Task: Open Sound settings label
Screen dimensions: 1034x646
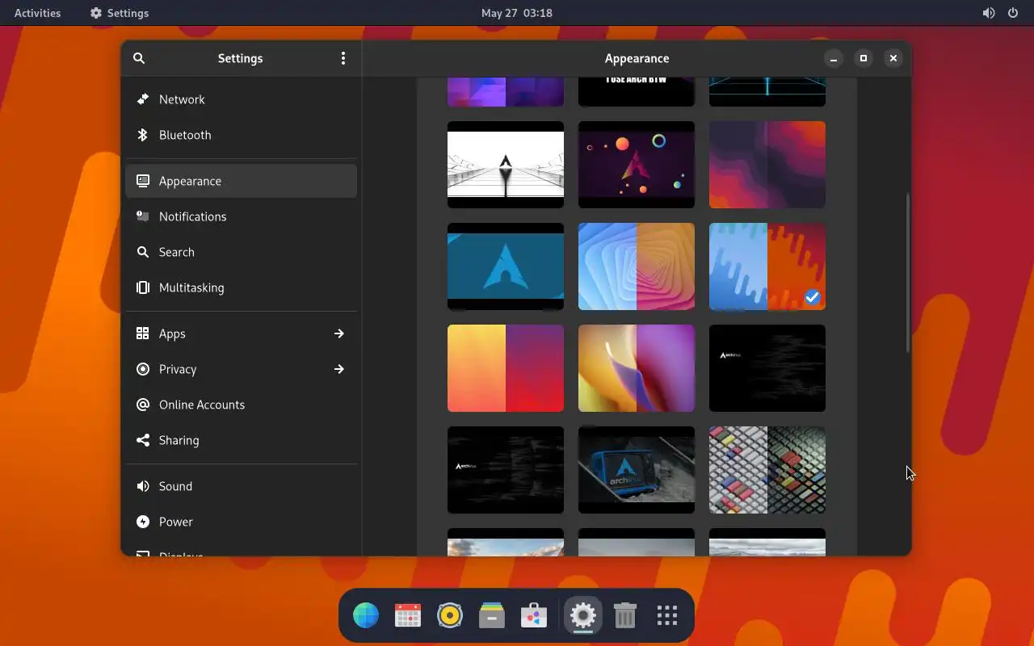Action: click(175, 486)
